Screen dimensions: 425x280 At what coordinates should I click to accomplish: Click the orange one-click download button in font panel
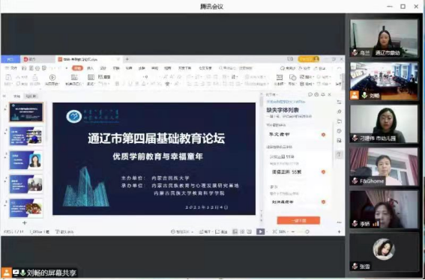pyautogui.click(x=298, y=220)
